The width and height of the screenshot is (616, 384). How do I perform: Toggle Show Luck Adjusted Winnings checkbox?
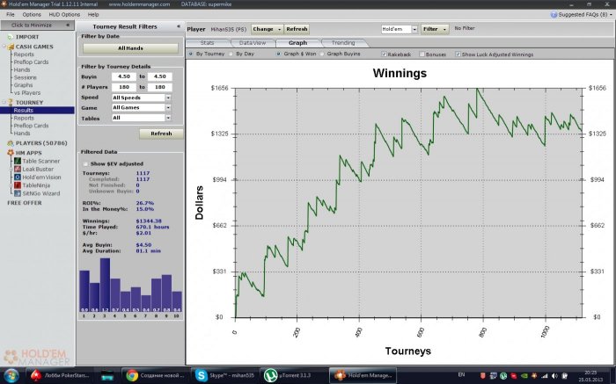pyautogui.click(x=458, y=54)
